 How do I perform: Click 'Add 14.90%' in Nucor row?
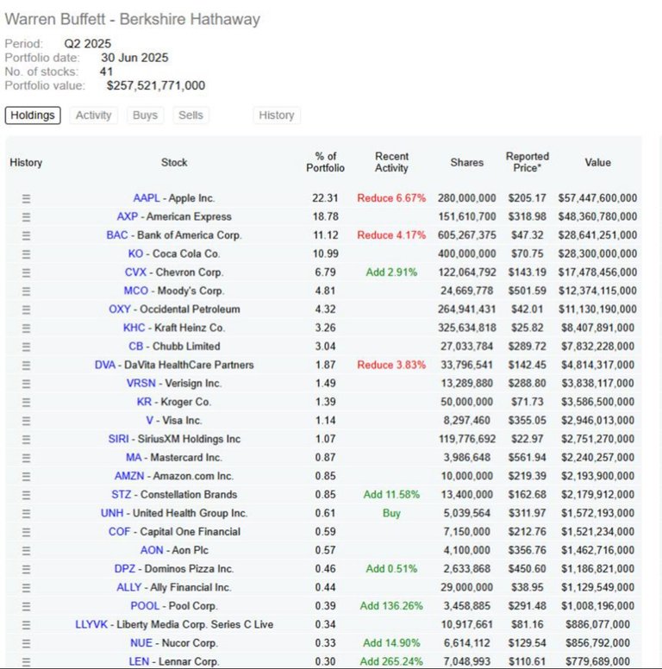pos(391,643)
